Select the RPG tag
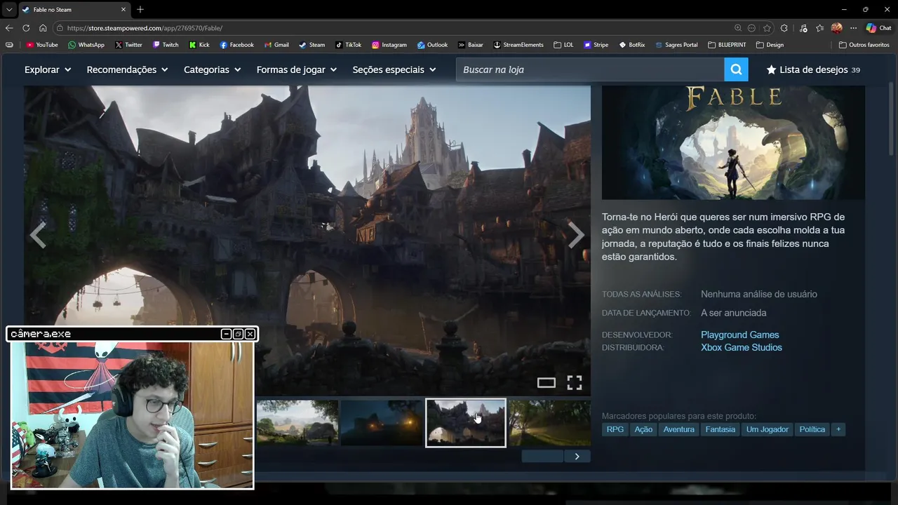 [615, 429]
